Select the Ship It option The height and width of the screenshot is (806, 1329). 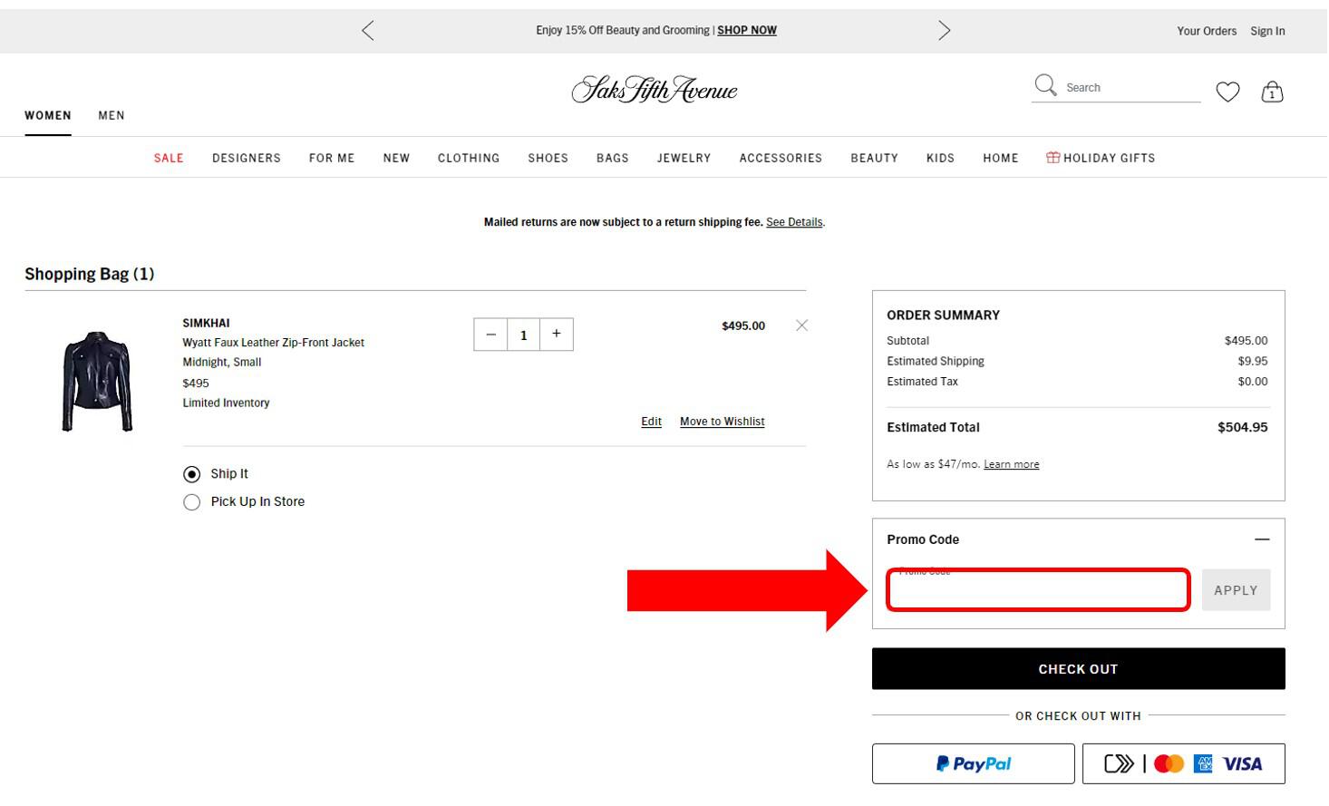click(x=191, y=474)
